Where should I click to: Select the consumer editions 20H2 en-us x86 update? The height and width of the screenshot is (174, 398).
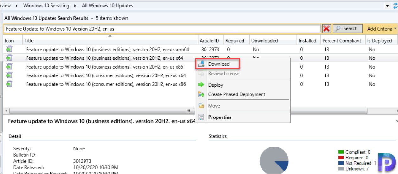pos(106,84)
